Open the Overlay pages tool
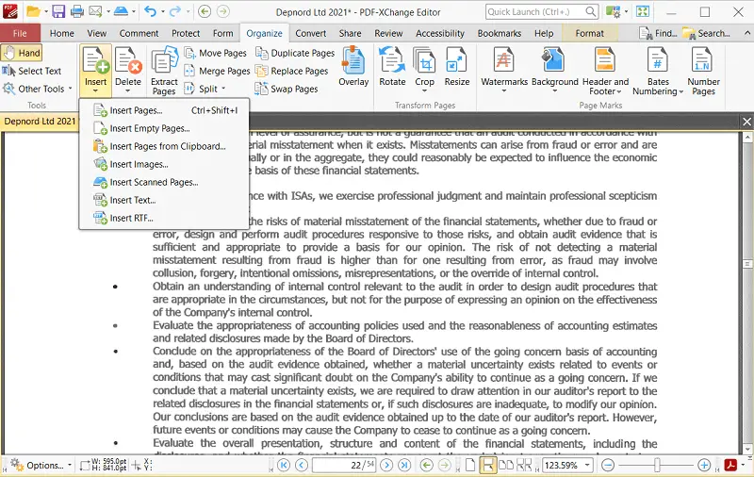Screen dimensions: 754x477 click(x=353, y=66)
